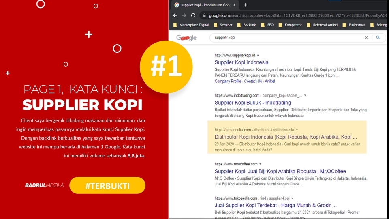
Task: Click the https://www.tokopedia.com URL text
Action: [x=236, y=198]
